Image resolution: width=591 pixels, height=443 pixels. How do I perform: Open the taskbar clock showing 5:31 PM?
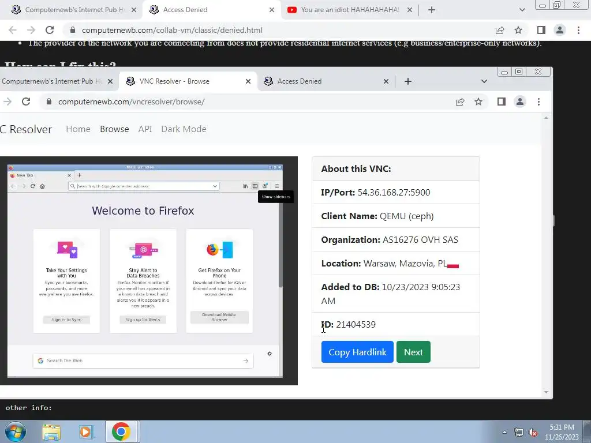point(562,432)
